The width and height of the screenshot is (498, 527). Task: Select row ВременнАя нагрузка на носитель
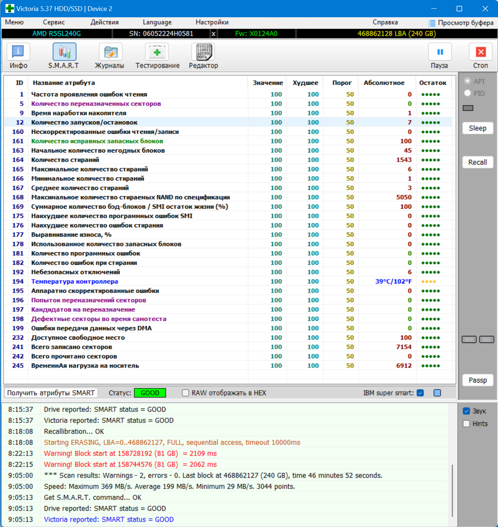click(x=228, y=366)
